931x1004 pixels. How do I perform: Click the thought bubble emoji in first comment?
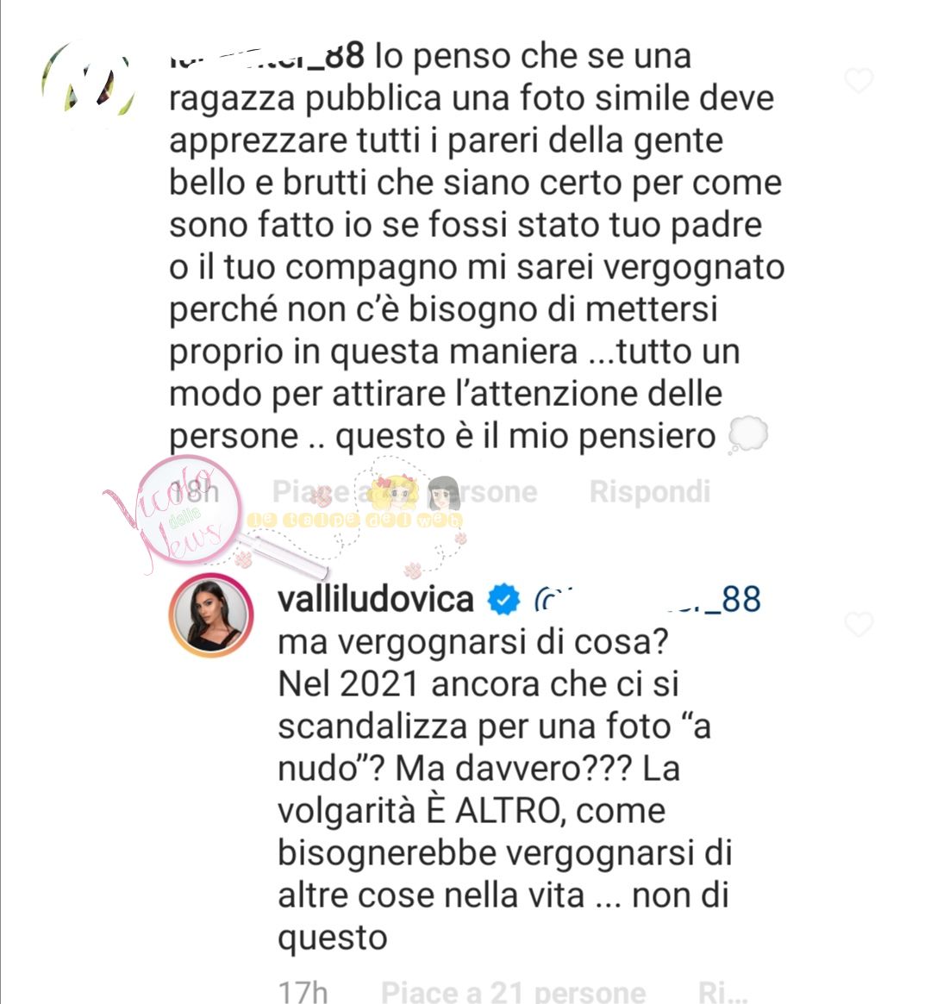748,435
